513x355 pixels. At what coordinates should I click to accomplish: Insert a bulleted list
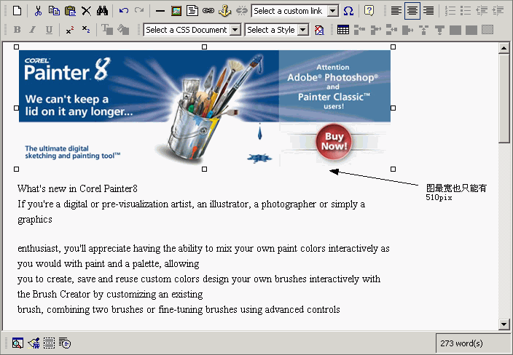(466, 11)
